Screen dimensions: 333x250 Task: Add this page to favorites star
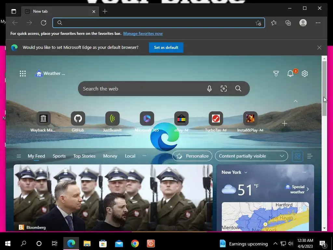point(258,23)
